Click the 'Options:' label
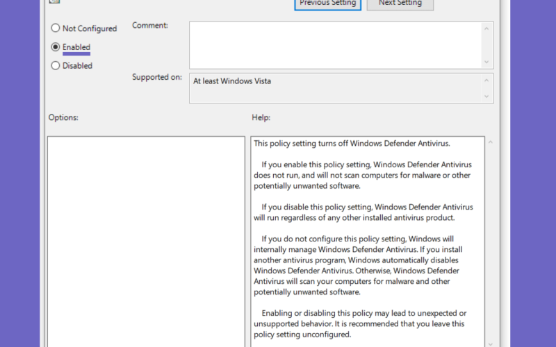 coord(63,117)
